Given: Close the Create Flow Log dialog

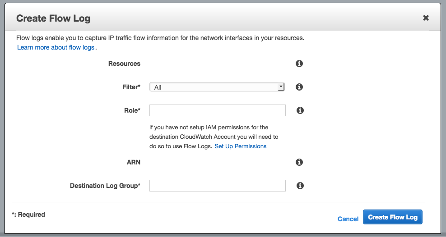Looking at the screenshot, I should (x=426, y=18).
